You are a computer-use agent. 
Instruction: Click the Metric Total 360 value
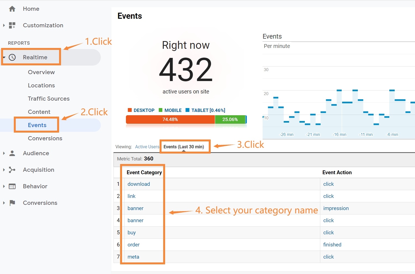[x=149, y=159]
